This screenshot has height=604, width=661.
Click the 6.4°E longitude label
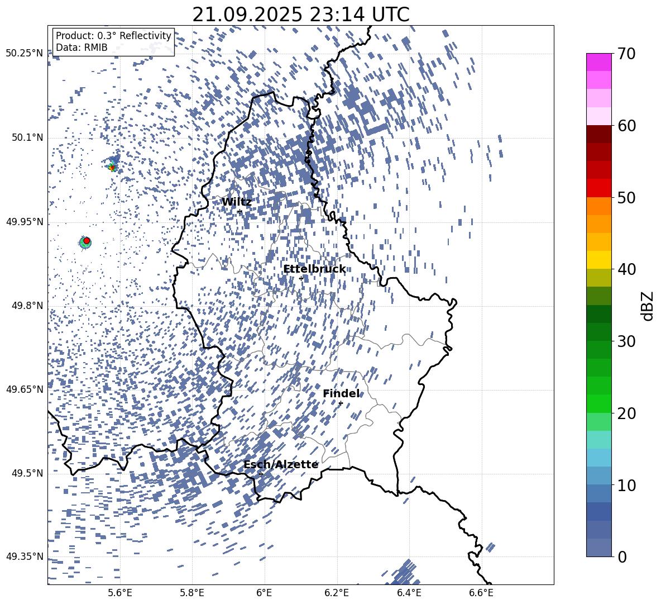point(409,593)
